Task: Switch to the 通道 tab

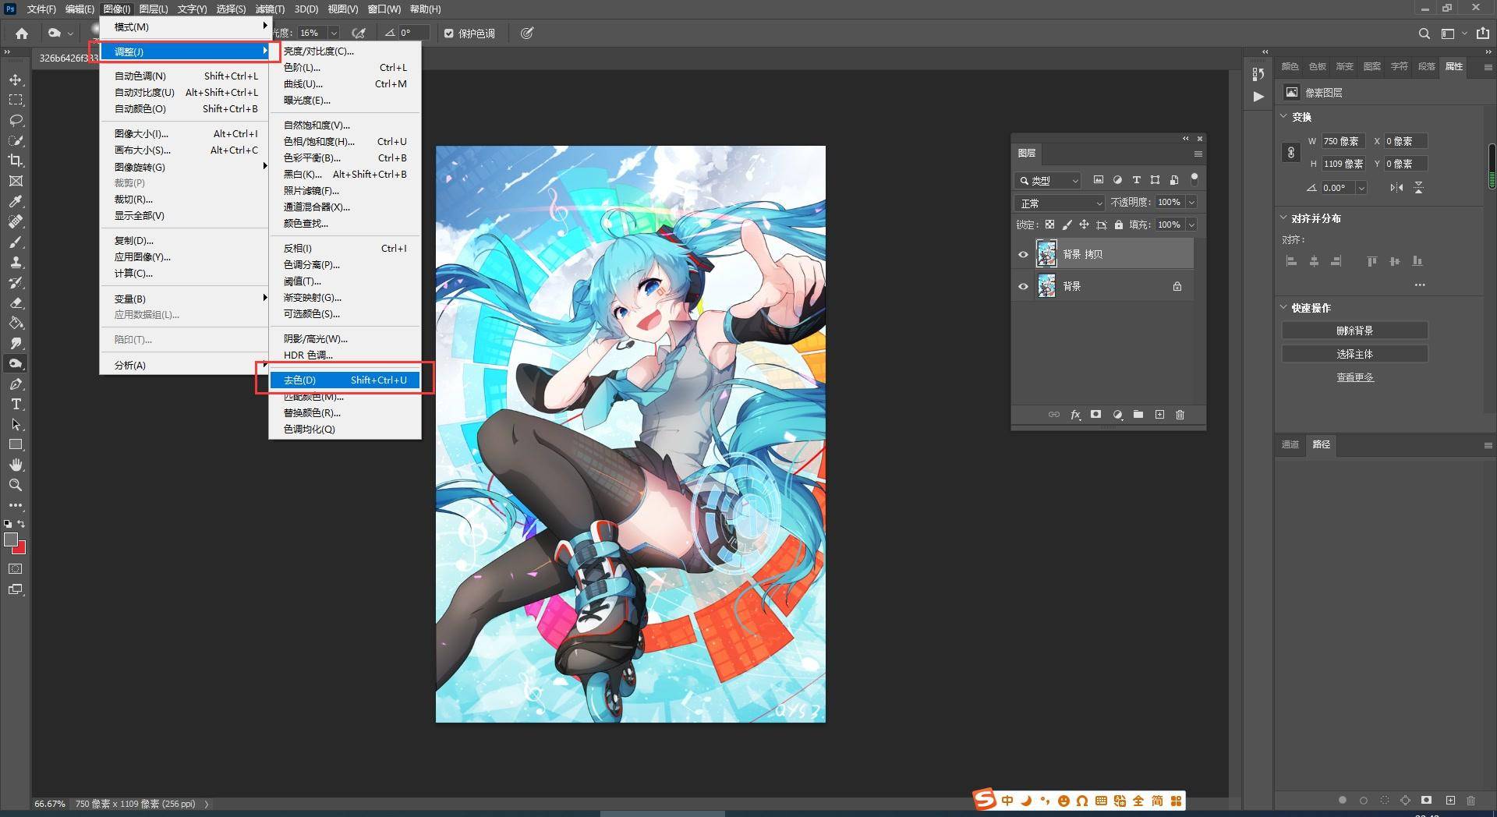Action: coord(1290,444)
